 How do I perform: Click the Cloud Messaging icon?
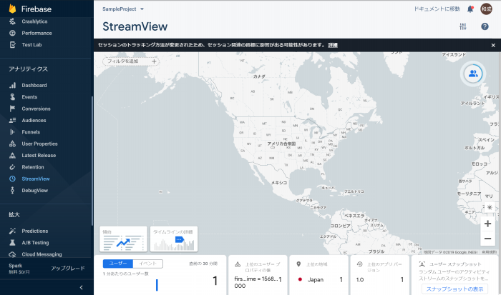(x=12, y=254)
